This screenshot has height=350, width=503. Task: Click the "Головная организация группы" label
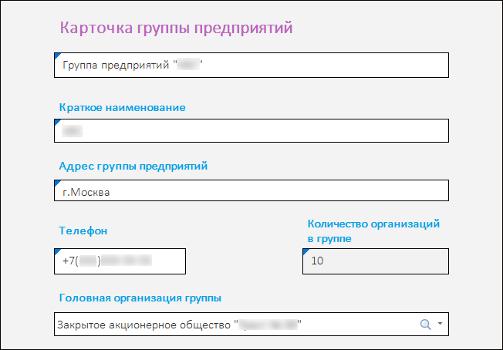pos(140,298)
